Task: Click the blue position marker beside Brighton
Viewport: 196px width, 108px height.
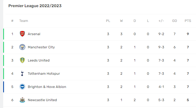Action: (4, 87)
